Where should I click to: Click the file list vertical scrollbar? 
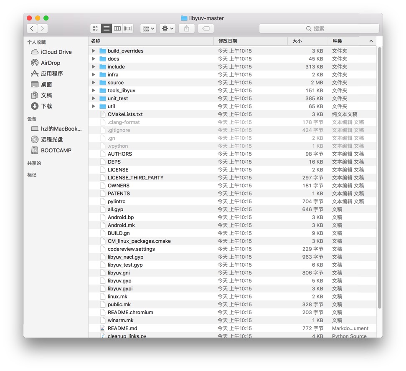pyautogui.click(x=380, y=178)
